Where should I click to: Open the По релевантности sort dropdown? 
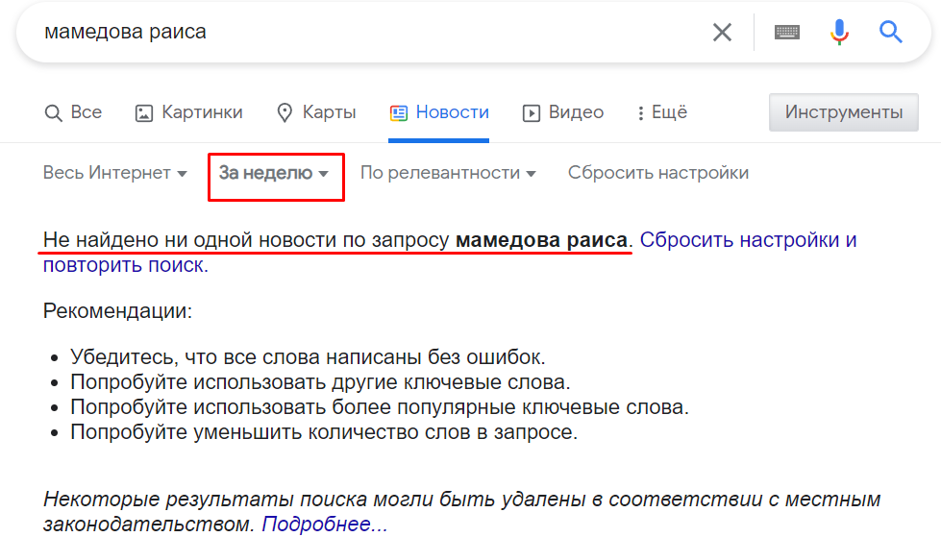coord(448,173)
